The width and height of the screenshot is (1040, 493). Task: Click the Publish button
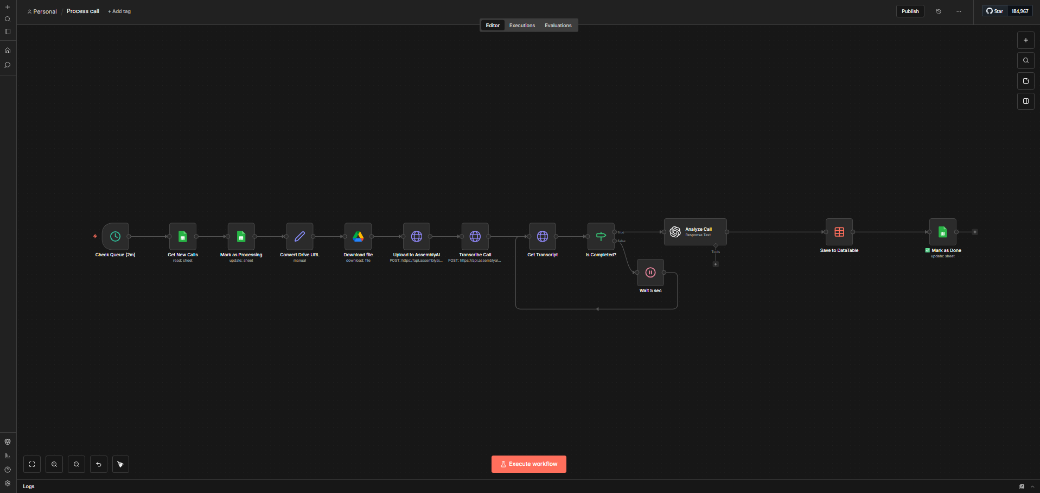click(x=910, y=11)
